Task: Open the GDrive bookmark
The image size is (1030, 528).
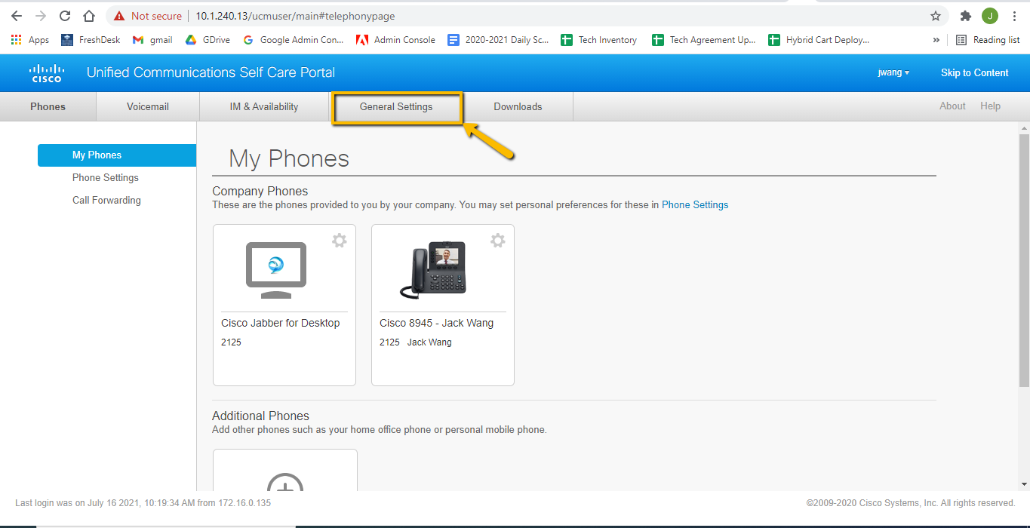Action: pos(208,40)
